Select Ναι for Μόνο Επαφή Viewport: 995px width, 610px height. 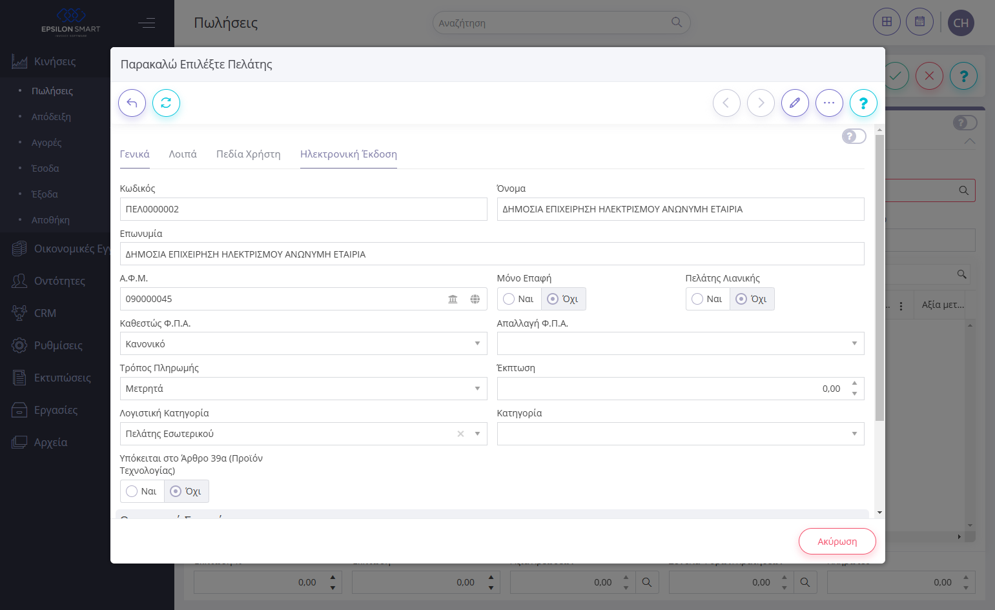point(518,299)
